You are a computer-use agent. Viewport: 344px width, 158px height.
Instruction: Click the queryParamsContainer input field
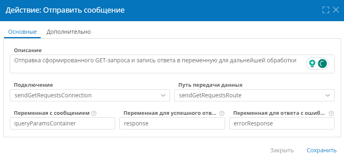pyautogui.click(x=63, y=123)
